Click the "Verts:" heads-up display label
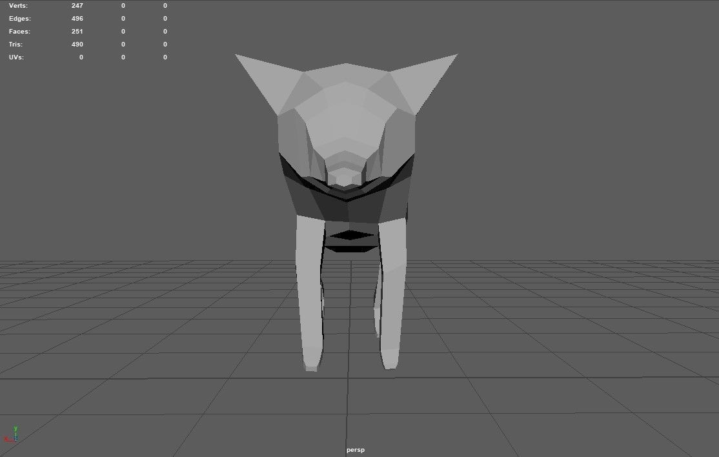The height and width of the screenshot is (457, 719). (18, 6)
